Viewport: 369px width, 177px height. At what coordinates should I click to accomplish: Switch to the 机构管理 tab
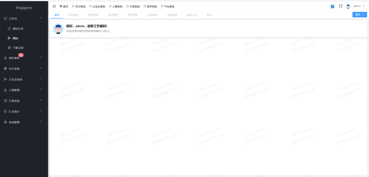[73, 15]
